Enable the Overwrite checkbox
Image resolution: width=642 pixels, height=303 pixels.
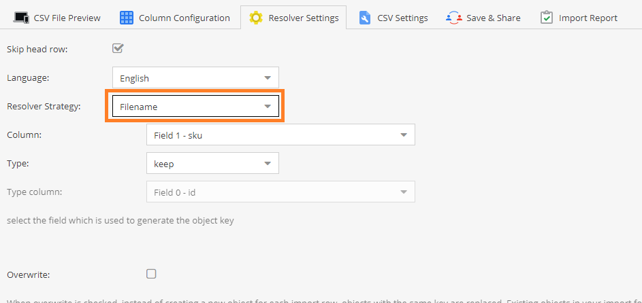[x=152, y=274]
